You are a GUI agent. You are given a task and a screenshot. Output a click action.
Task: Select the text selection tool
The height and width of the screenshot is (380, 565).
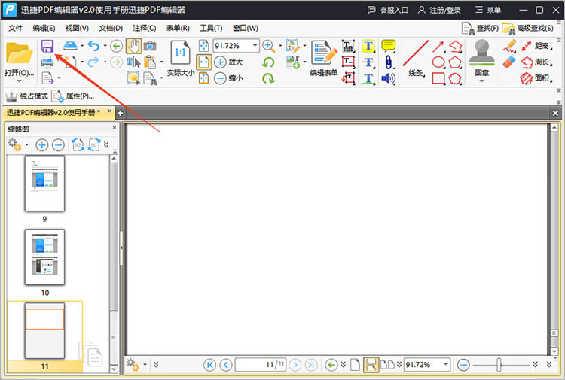click(x=133, y=62)
